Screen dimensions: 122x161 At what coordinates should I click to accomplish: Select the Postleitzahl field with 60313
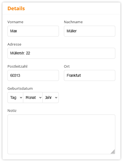point(33,75)
